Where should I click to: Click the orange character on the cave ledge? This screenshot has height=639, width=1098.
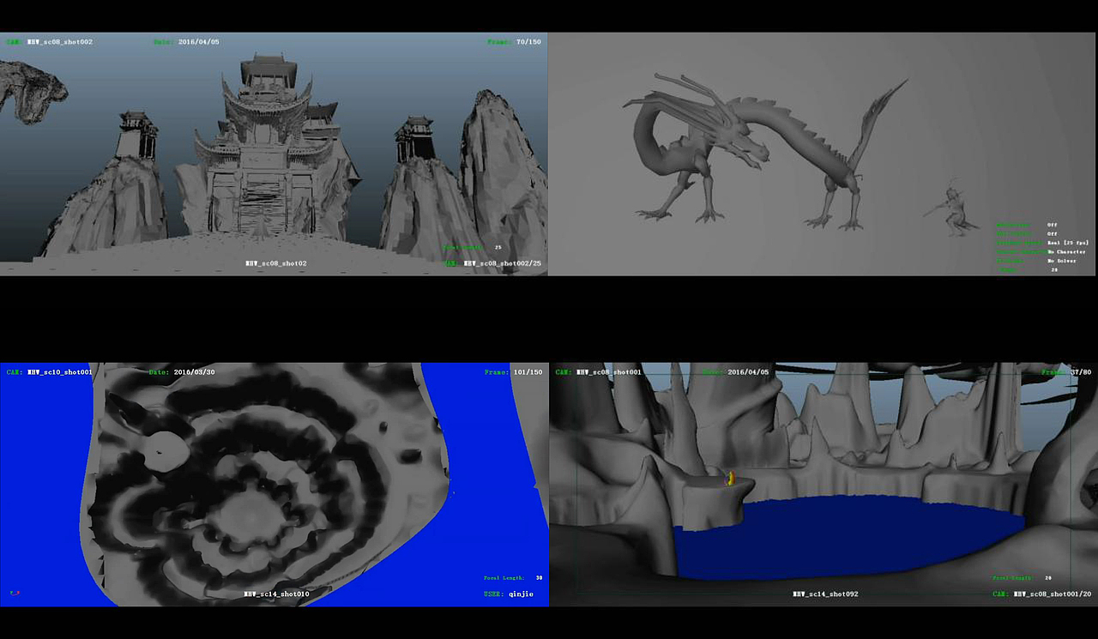click(x=730, y=478)
